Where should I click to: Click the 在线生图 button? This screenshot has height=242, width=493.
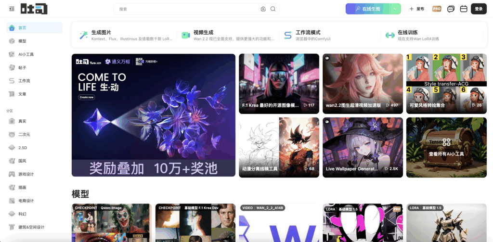(x=368, y=9)
